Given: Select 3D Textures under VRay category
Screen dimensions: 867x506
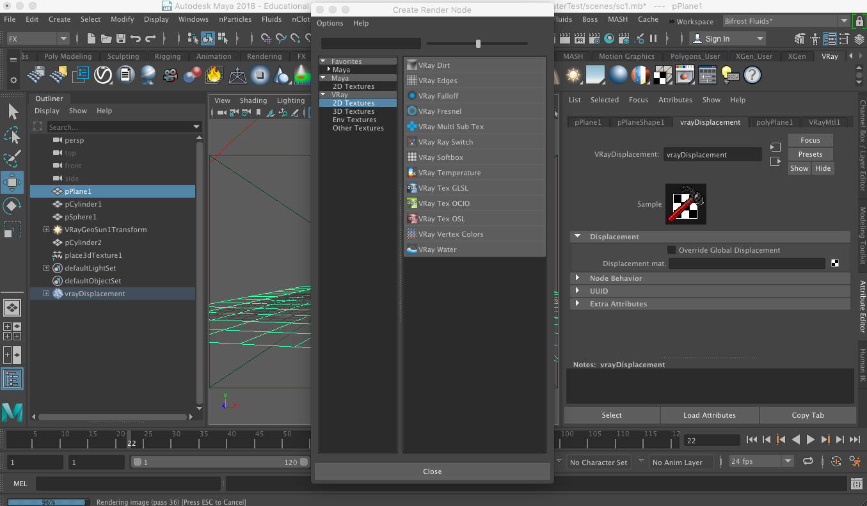Looking at the screenshot, I should 353,111.
